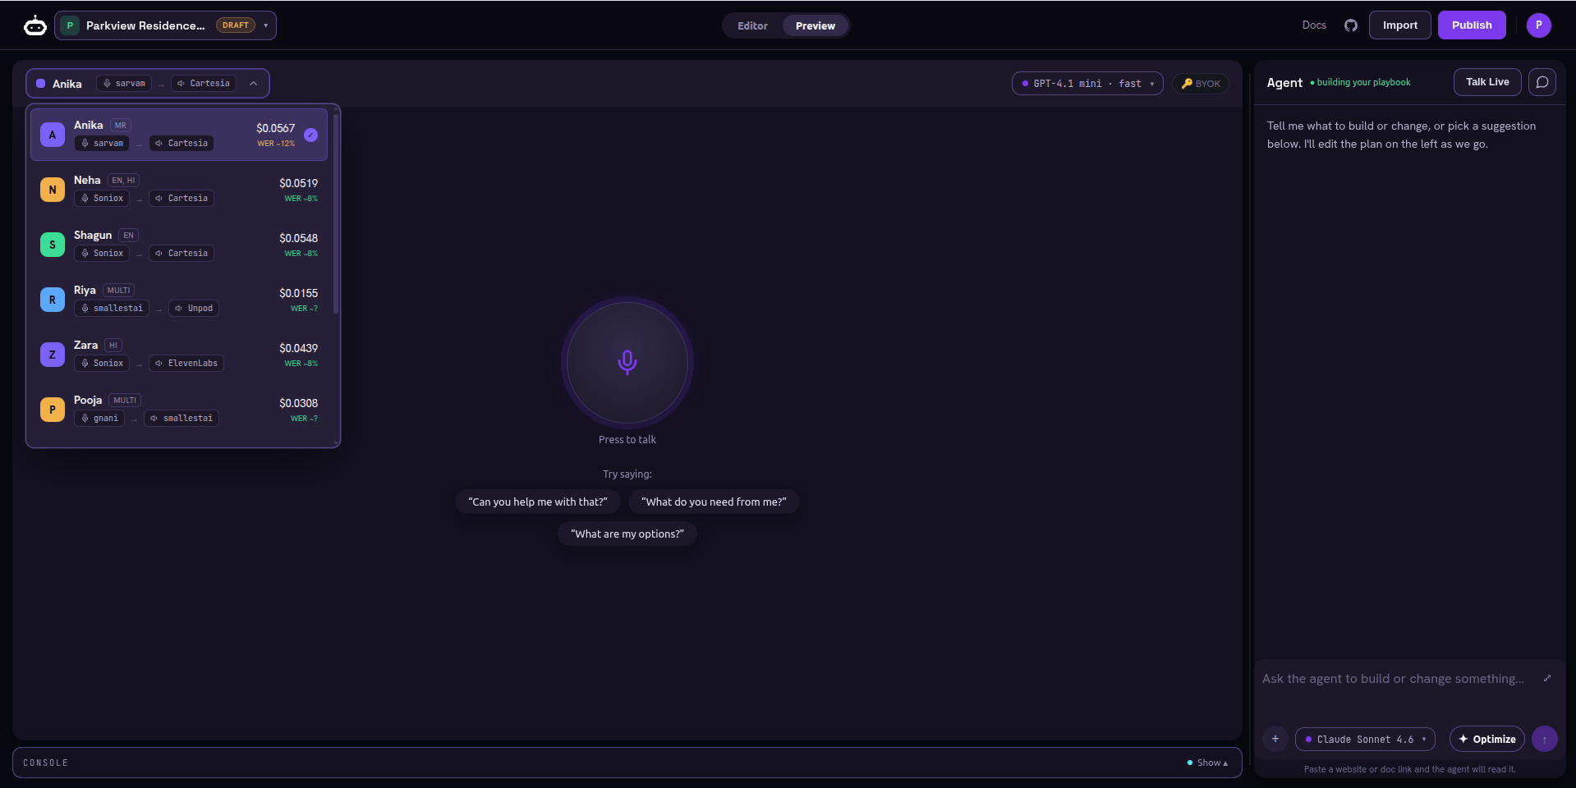Click the send arrow button
Viewport: 1576px width, 788px height.
[1545, 739]
